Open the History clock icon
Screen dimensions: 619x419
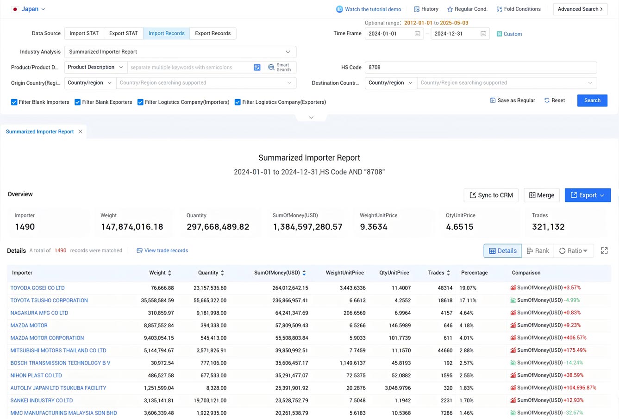417,9
